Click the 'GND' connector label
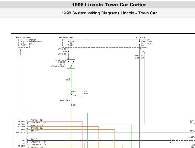Screen dimensions: 195x148 click(x=24, y=141)
